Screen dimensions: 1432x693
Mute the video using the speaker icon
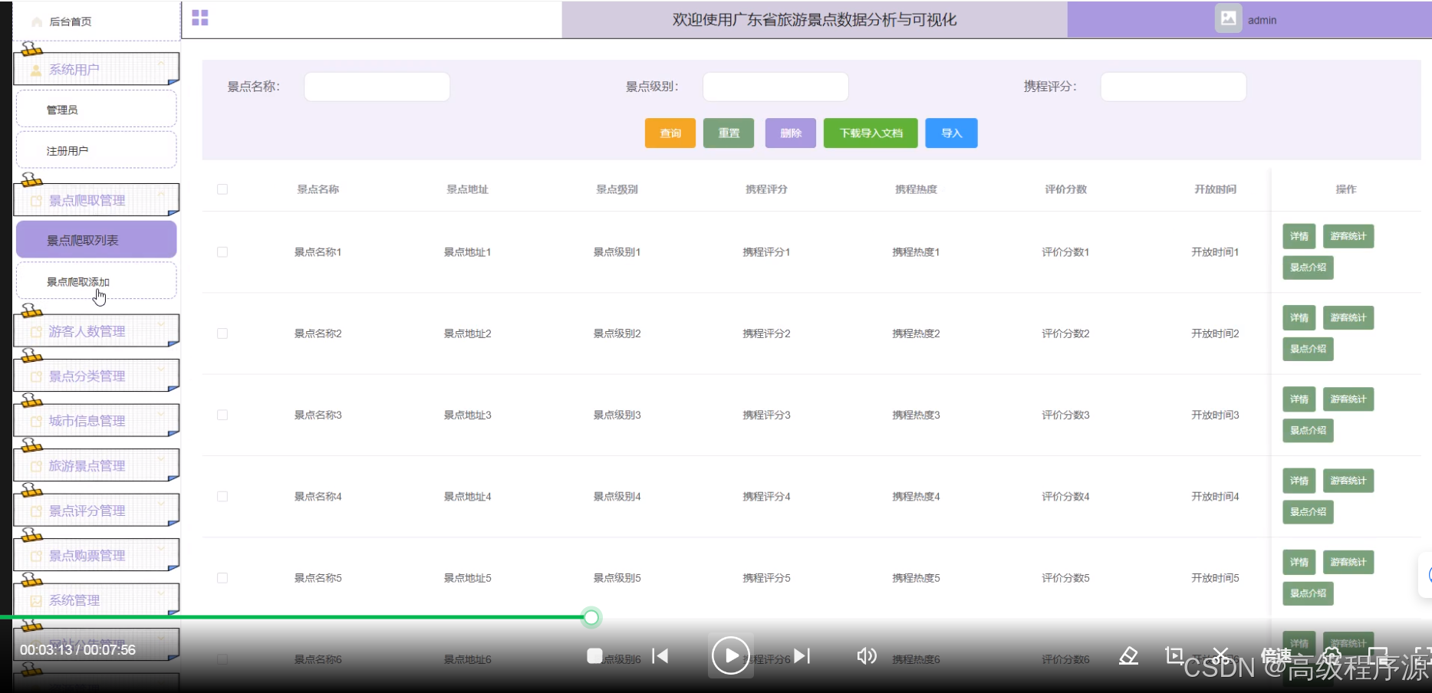pos(867,656)
